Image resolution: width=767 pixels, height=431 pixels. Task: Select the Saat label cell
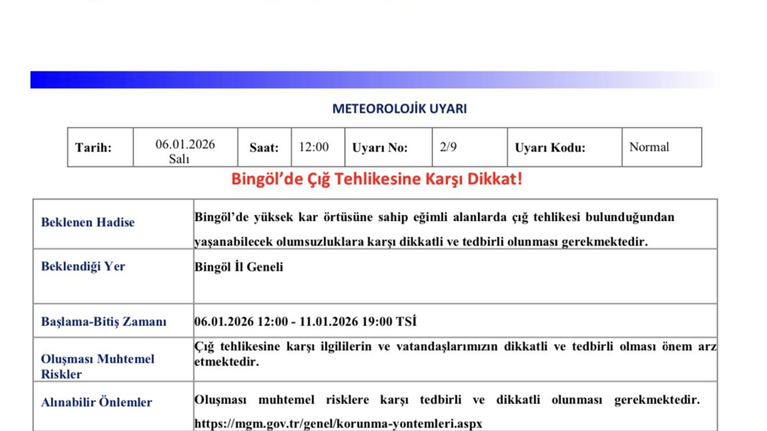tap(264, 147)
